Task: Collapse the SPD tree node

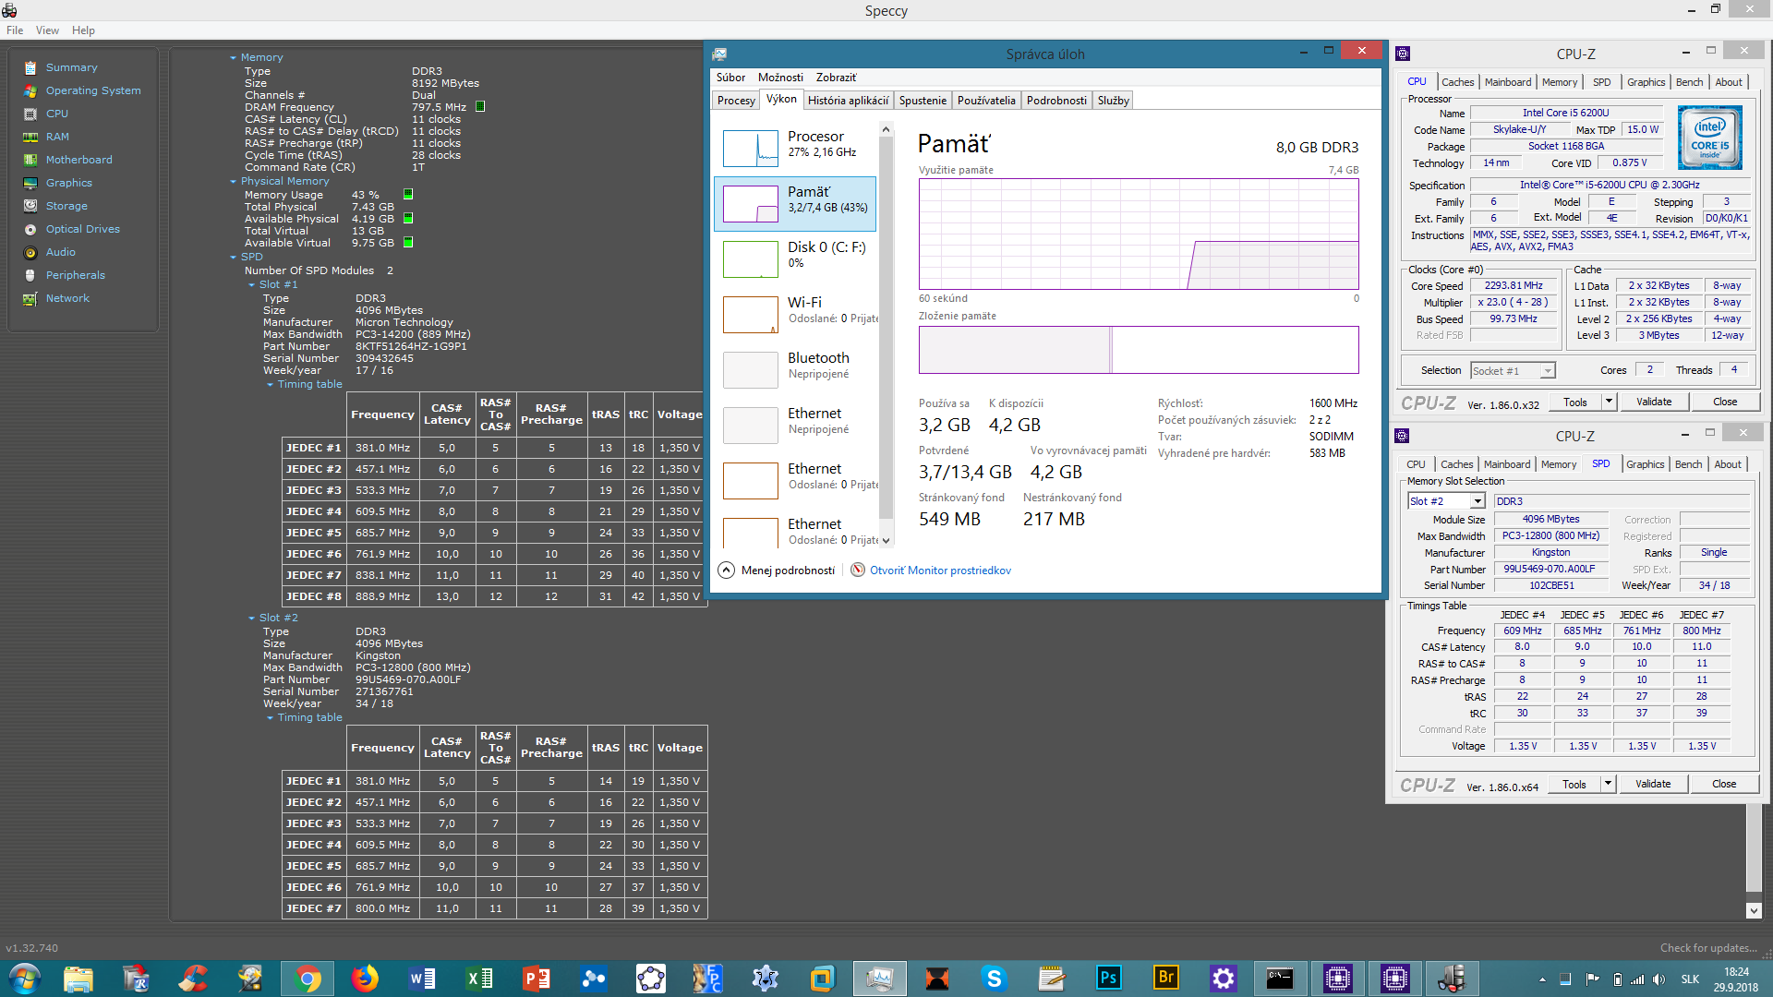Action: click(234, 258)
